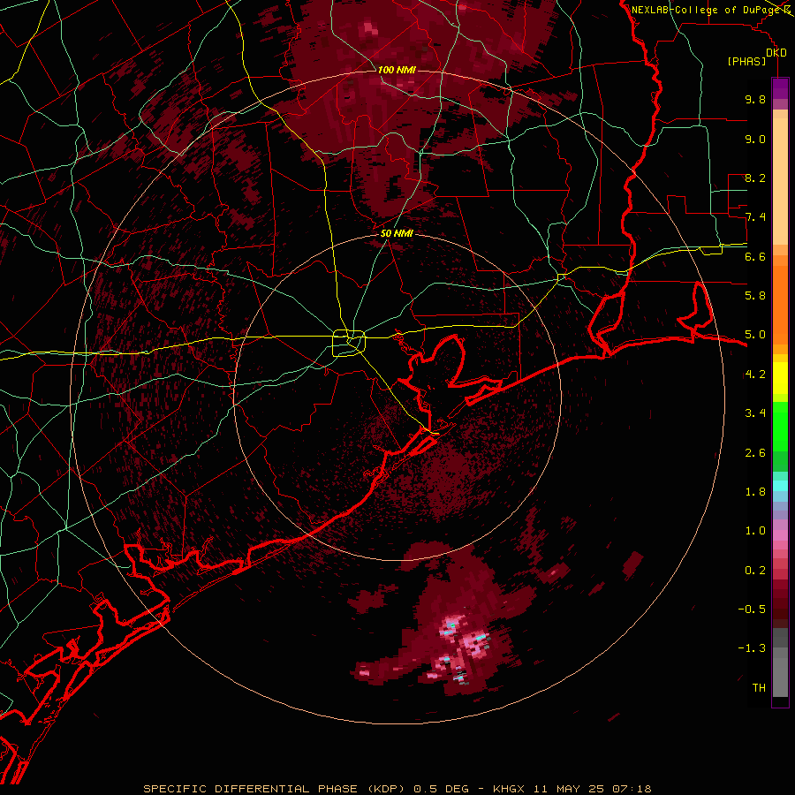Click the 9.0 value on the color scale

[755, 139]
